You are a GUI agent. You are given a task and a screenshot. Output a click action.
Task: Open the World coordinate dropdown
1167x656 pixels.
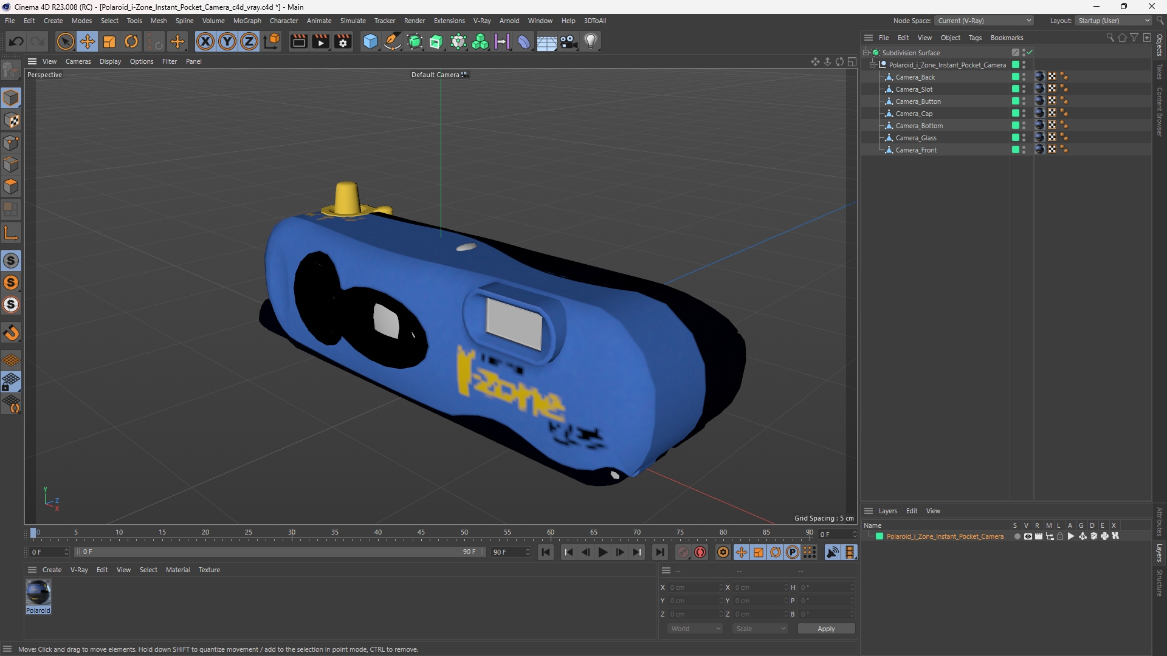point(695,629)
